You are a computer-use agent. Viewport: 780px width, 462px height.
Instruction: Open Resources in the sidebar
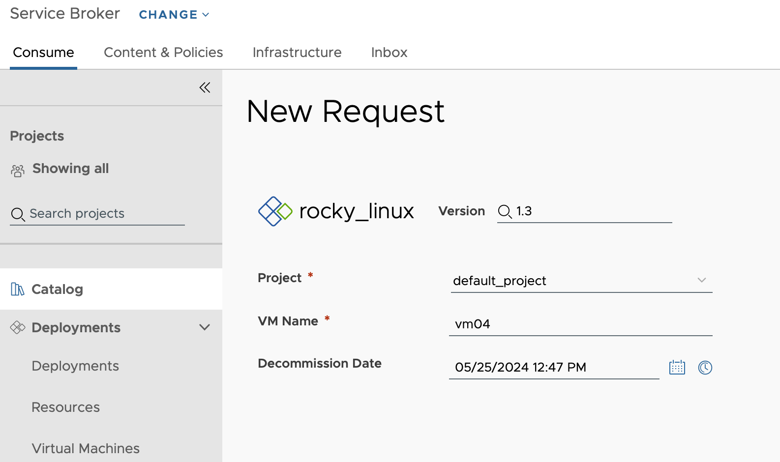[65, 407]
